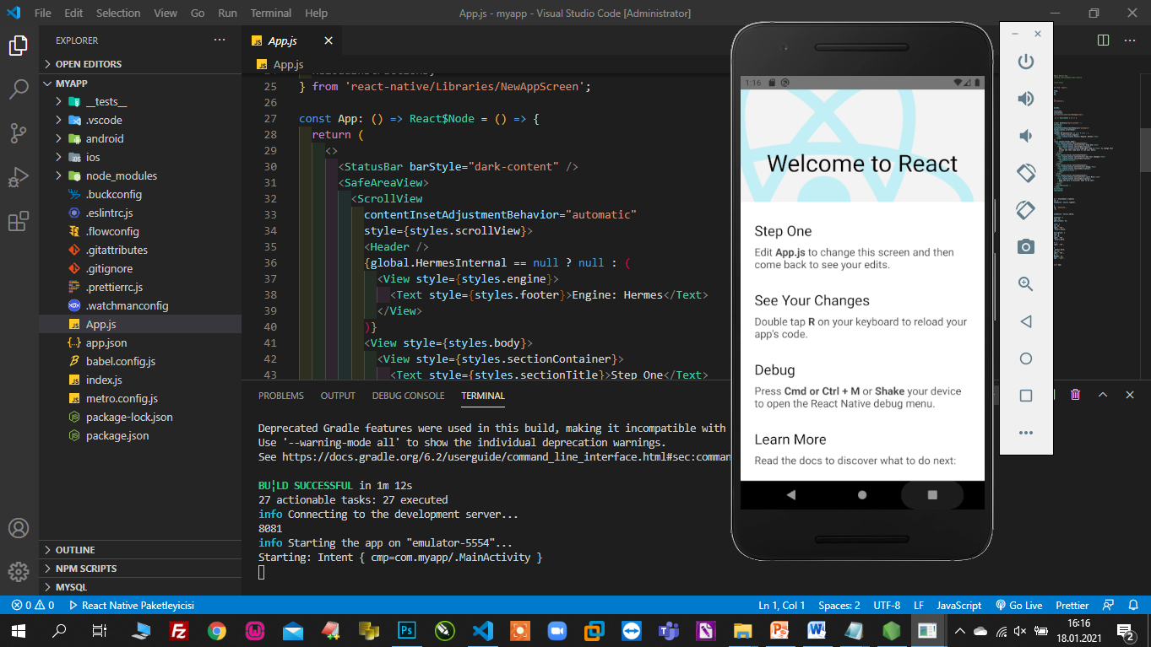The height and width of the screenshot is (647, 1151).
Task: Click the JavaScript language mode button
Action: click(958, 606)
